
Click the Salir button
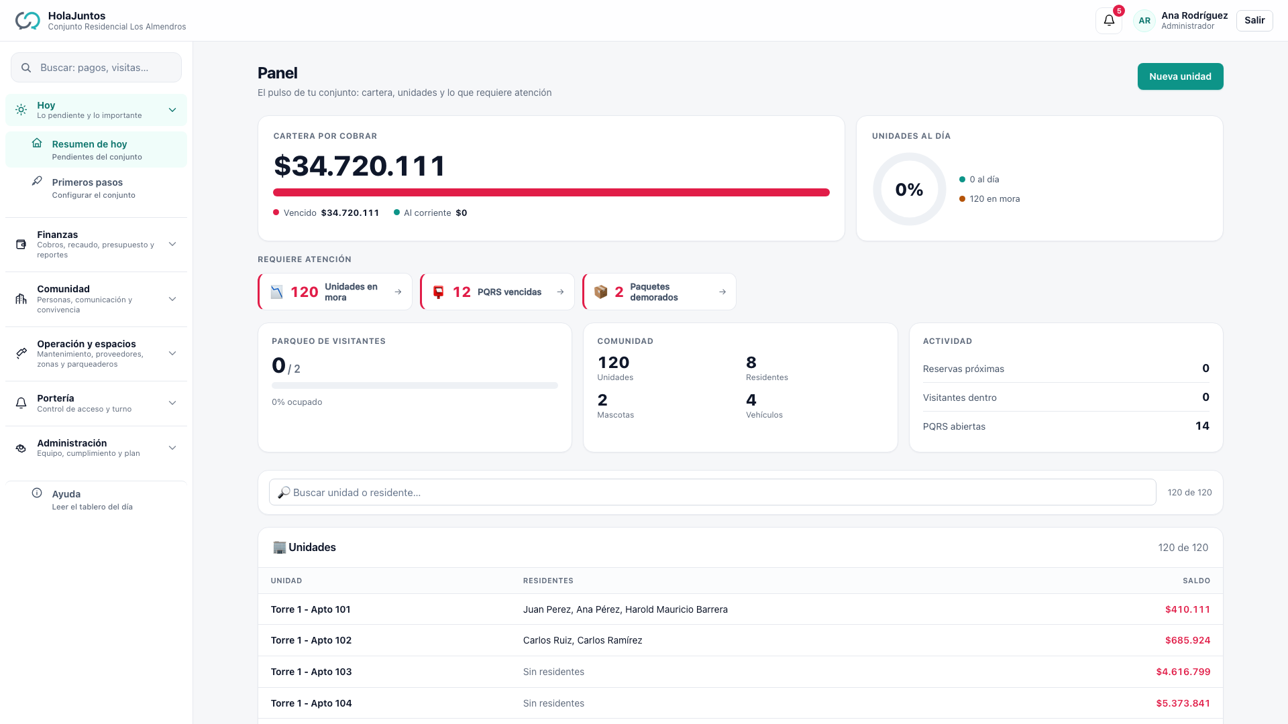tap(1254, 20)
